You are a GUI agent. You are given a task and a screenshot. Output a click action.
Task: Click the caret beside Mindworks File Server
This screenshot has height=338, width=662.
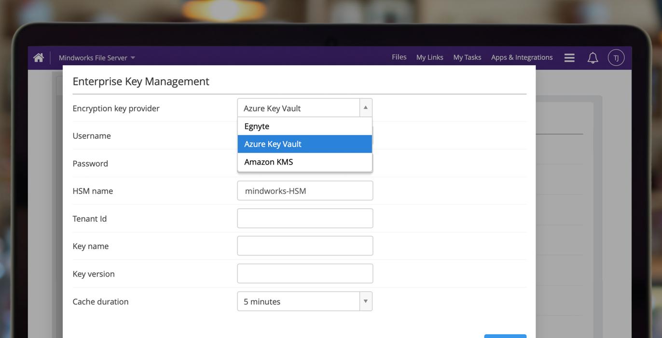click(x=133, y=58)
